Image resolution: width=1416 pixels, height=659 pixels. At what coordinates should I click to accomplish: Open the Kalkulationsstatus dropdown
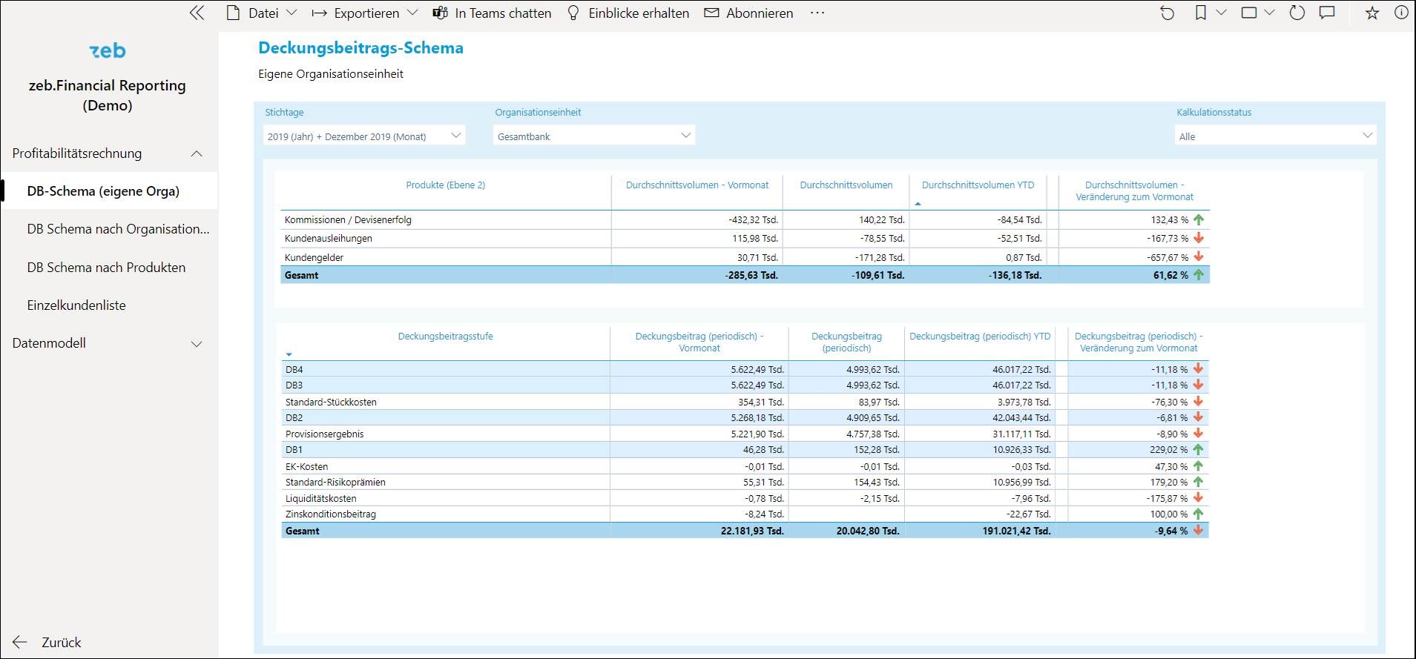pyautogui.click(x=1275, y=136)
